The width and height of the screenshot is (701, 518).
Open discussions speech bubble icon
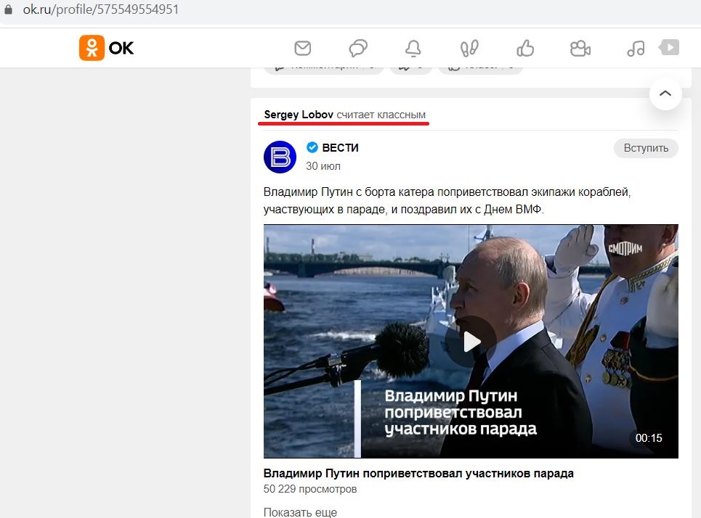tap(358, 48)
